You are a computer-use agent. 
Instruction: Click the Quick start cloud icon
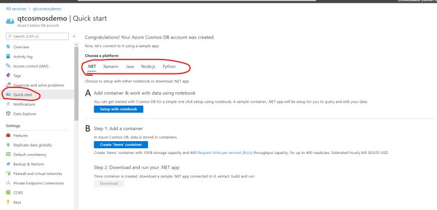(8, 95)
